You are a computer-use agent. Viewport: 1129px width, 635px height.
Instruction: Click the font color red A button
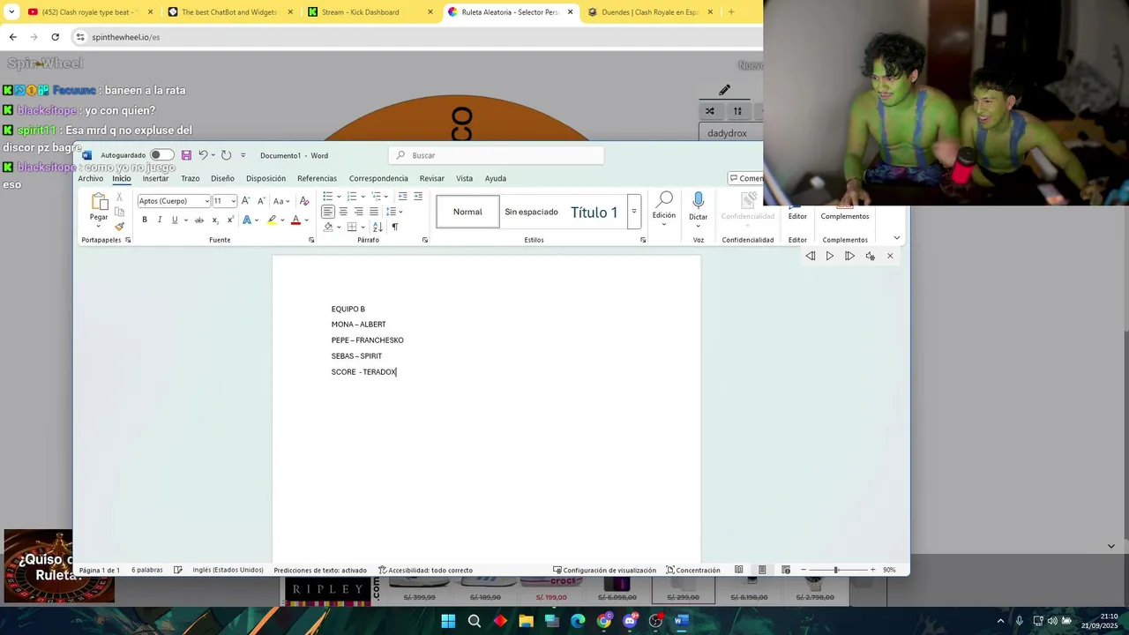(295, 220)
